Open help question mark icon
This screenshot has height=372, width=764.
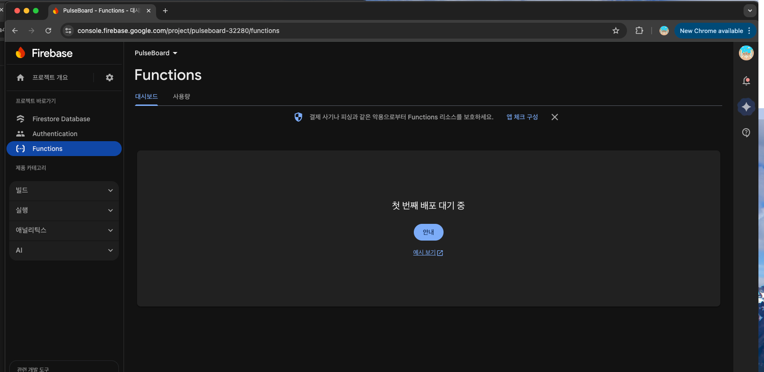coord(746,133)
